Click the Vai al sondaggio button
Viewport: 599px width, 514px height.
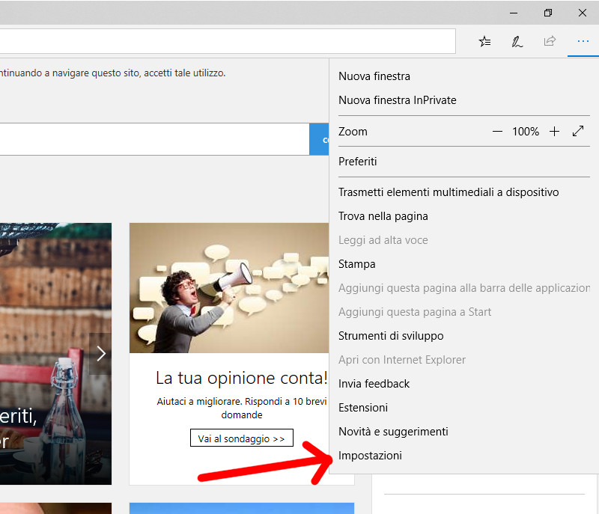coord(241,438)
